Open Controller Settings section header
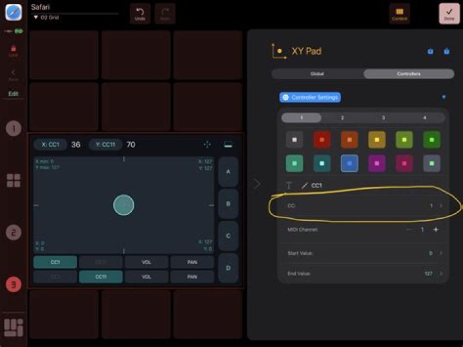463x347 pixels. point(310,97)
